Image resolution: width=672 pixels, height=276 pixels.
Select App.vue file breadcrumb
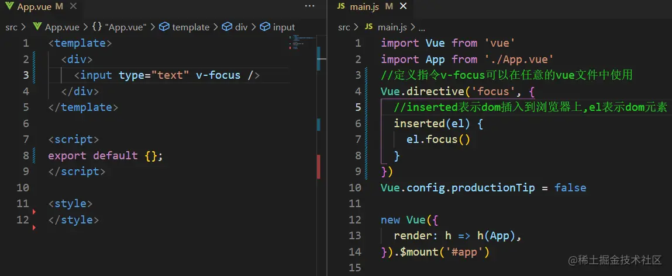(x=62, y=27)
